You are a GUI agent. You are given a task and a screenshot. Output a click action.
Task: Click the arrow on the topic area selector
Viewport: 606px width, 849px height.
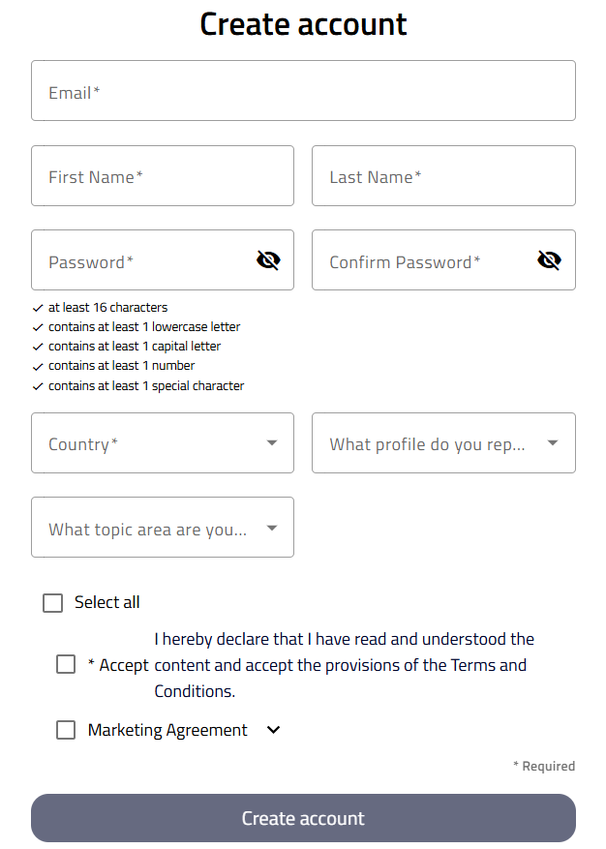tap(271, 527)
